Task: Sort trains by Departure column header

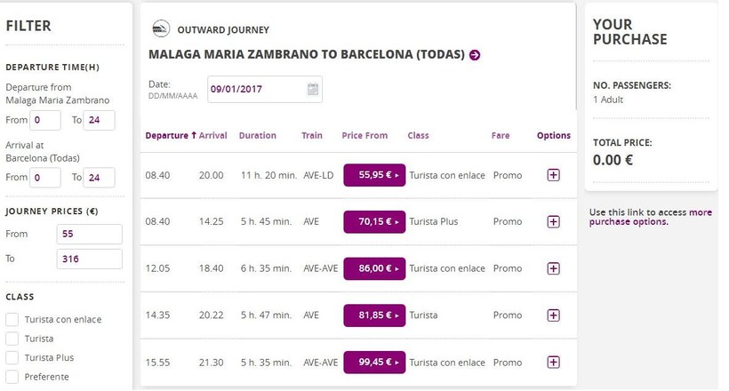Action: (169, 136)
